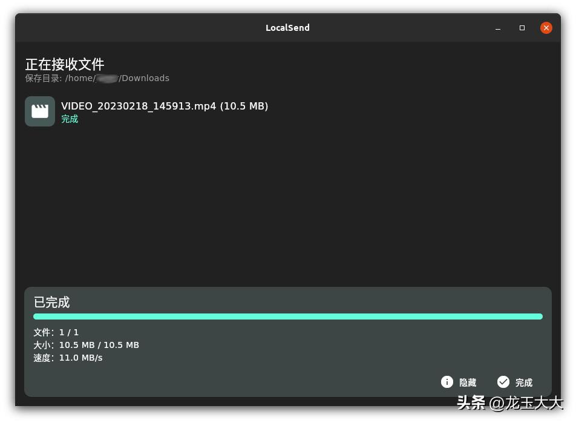Click the info circle icon beside 隐藏

coord(447,382)
